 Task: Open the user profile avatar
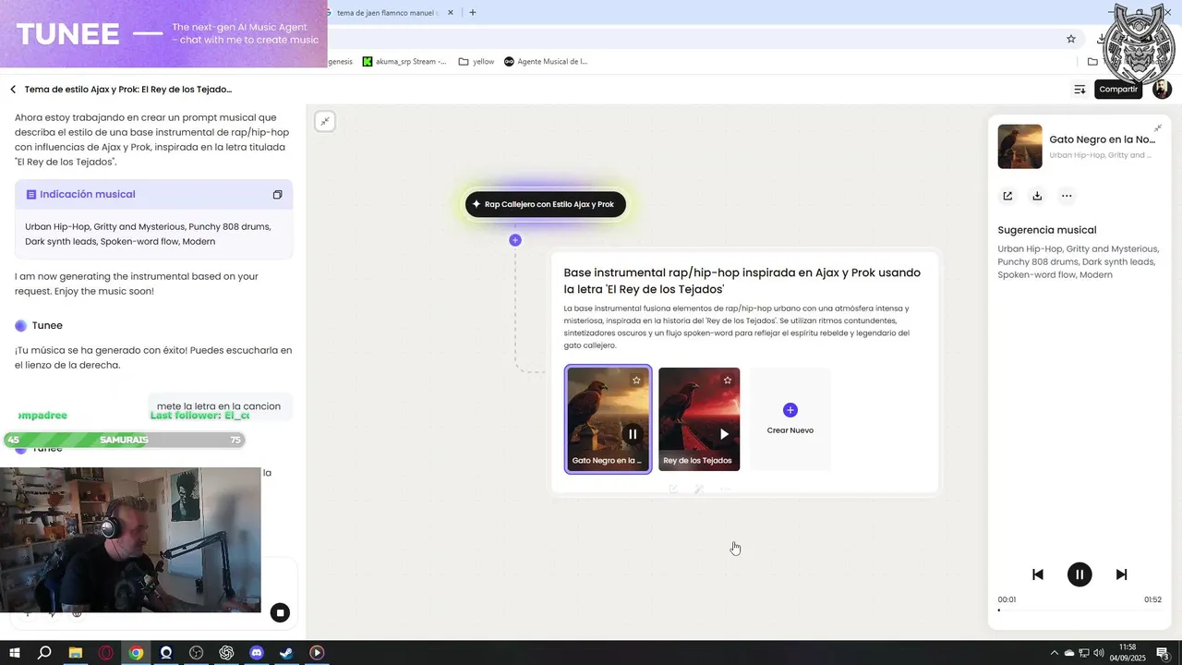tap(1162, 90)
